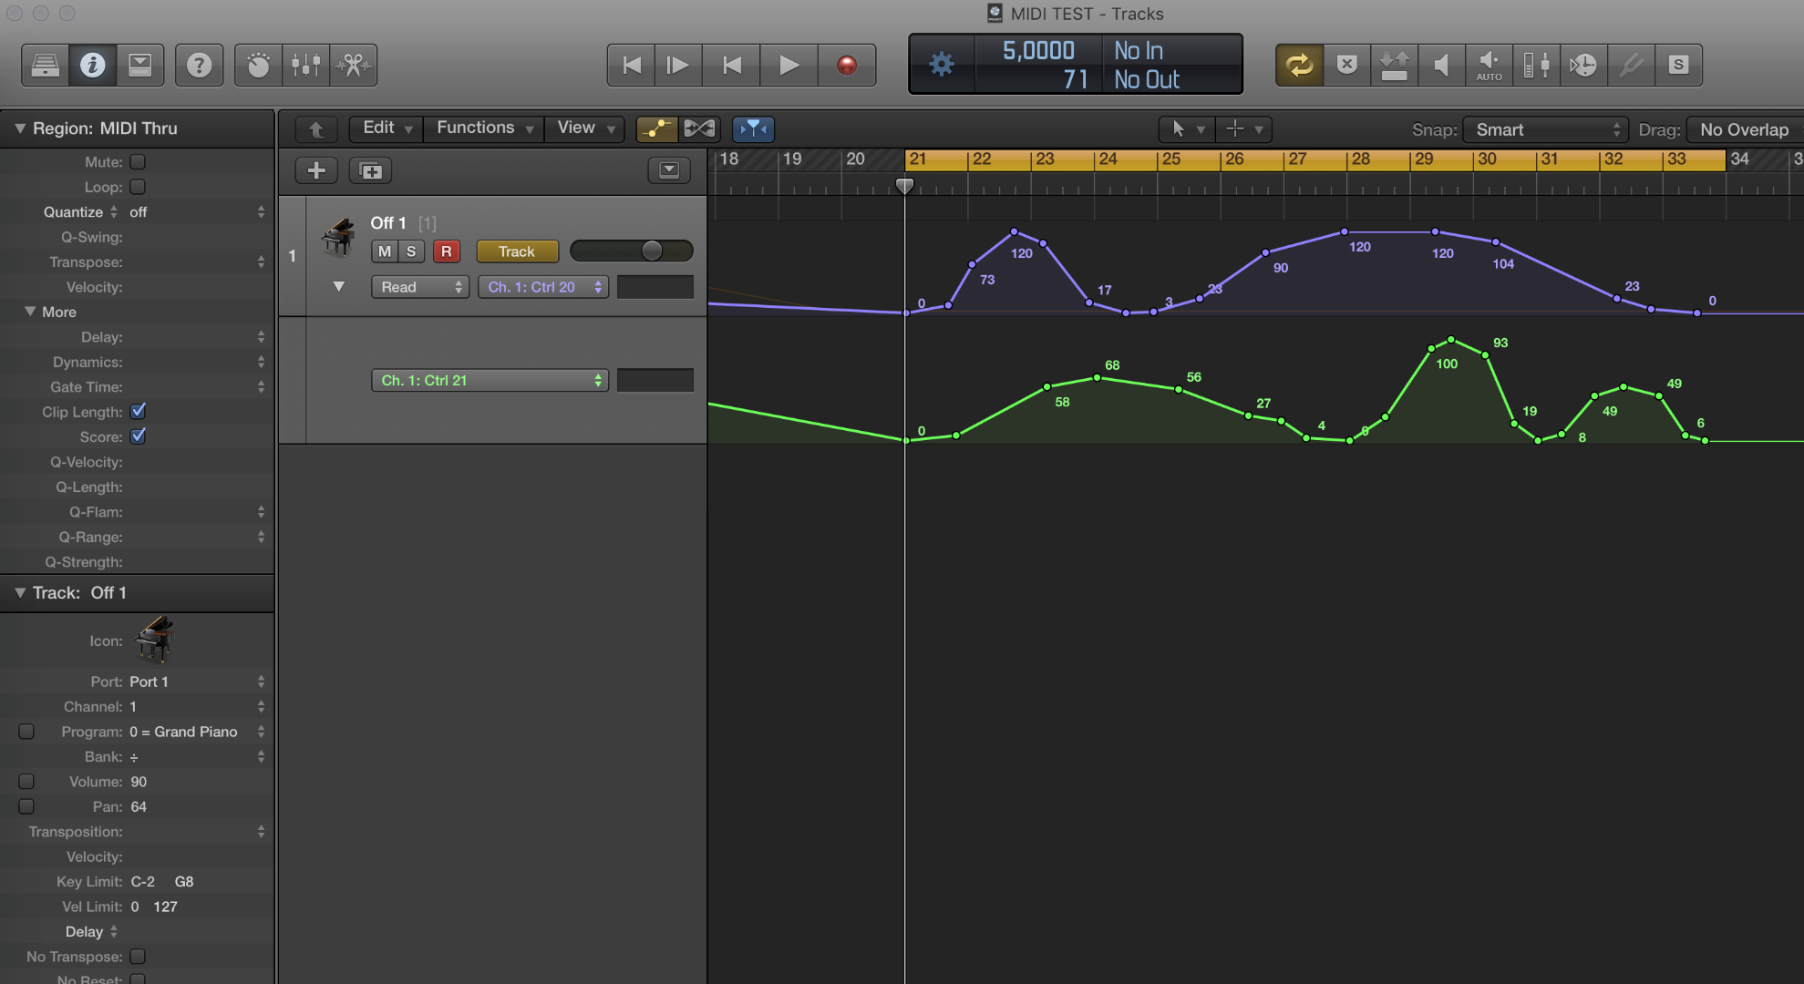Toggle the Solo S button in the control bar

tap(1678, 65)
